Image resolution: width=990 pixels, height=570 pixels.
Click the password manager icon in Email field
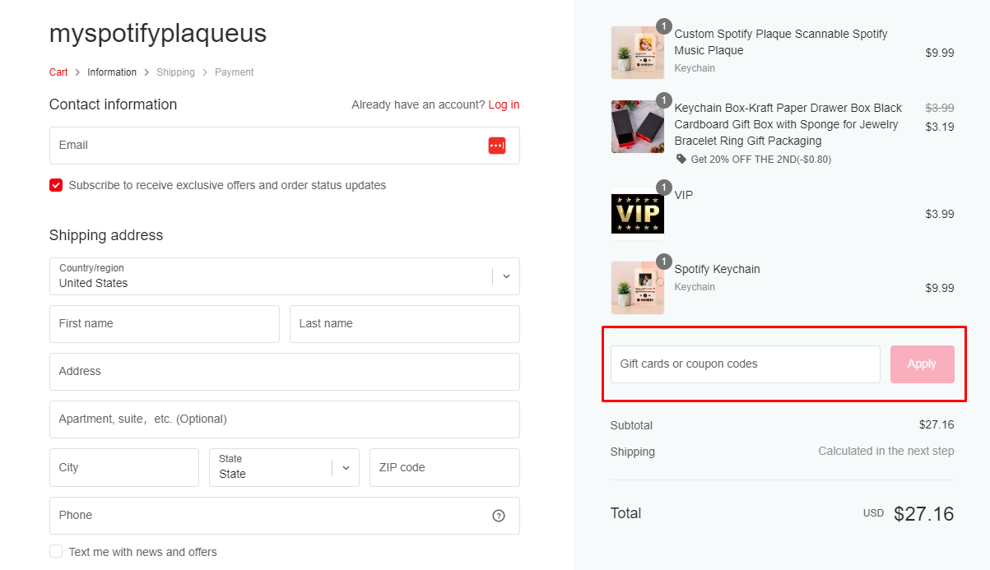point(496,146)
